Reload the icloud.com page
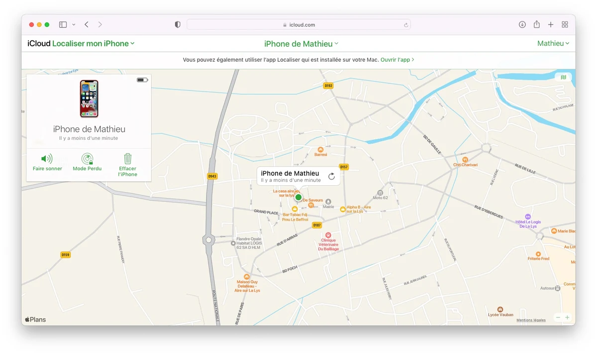Screen dimensions: 597x354 (406, 25)
